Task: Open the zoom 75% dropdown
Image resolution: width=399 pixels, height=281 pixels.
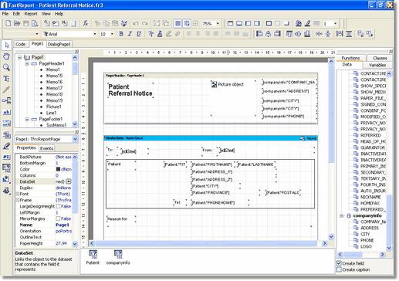Action: tap(218, 23)
